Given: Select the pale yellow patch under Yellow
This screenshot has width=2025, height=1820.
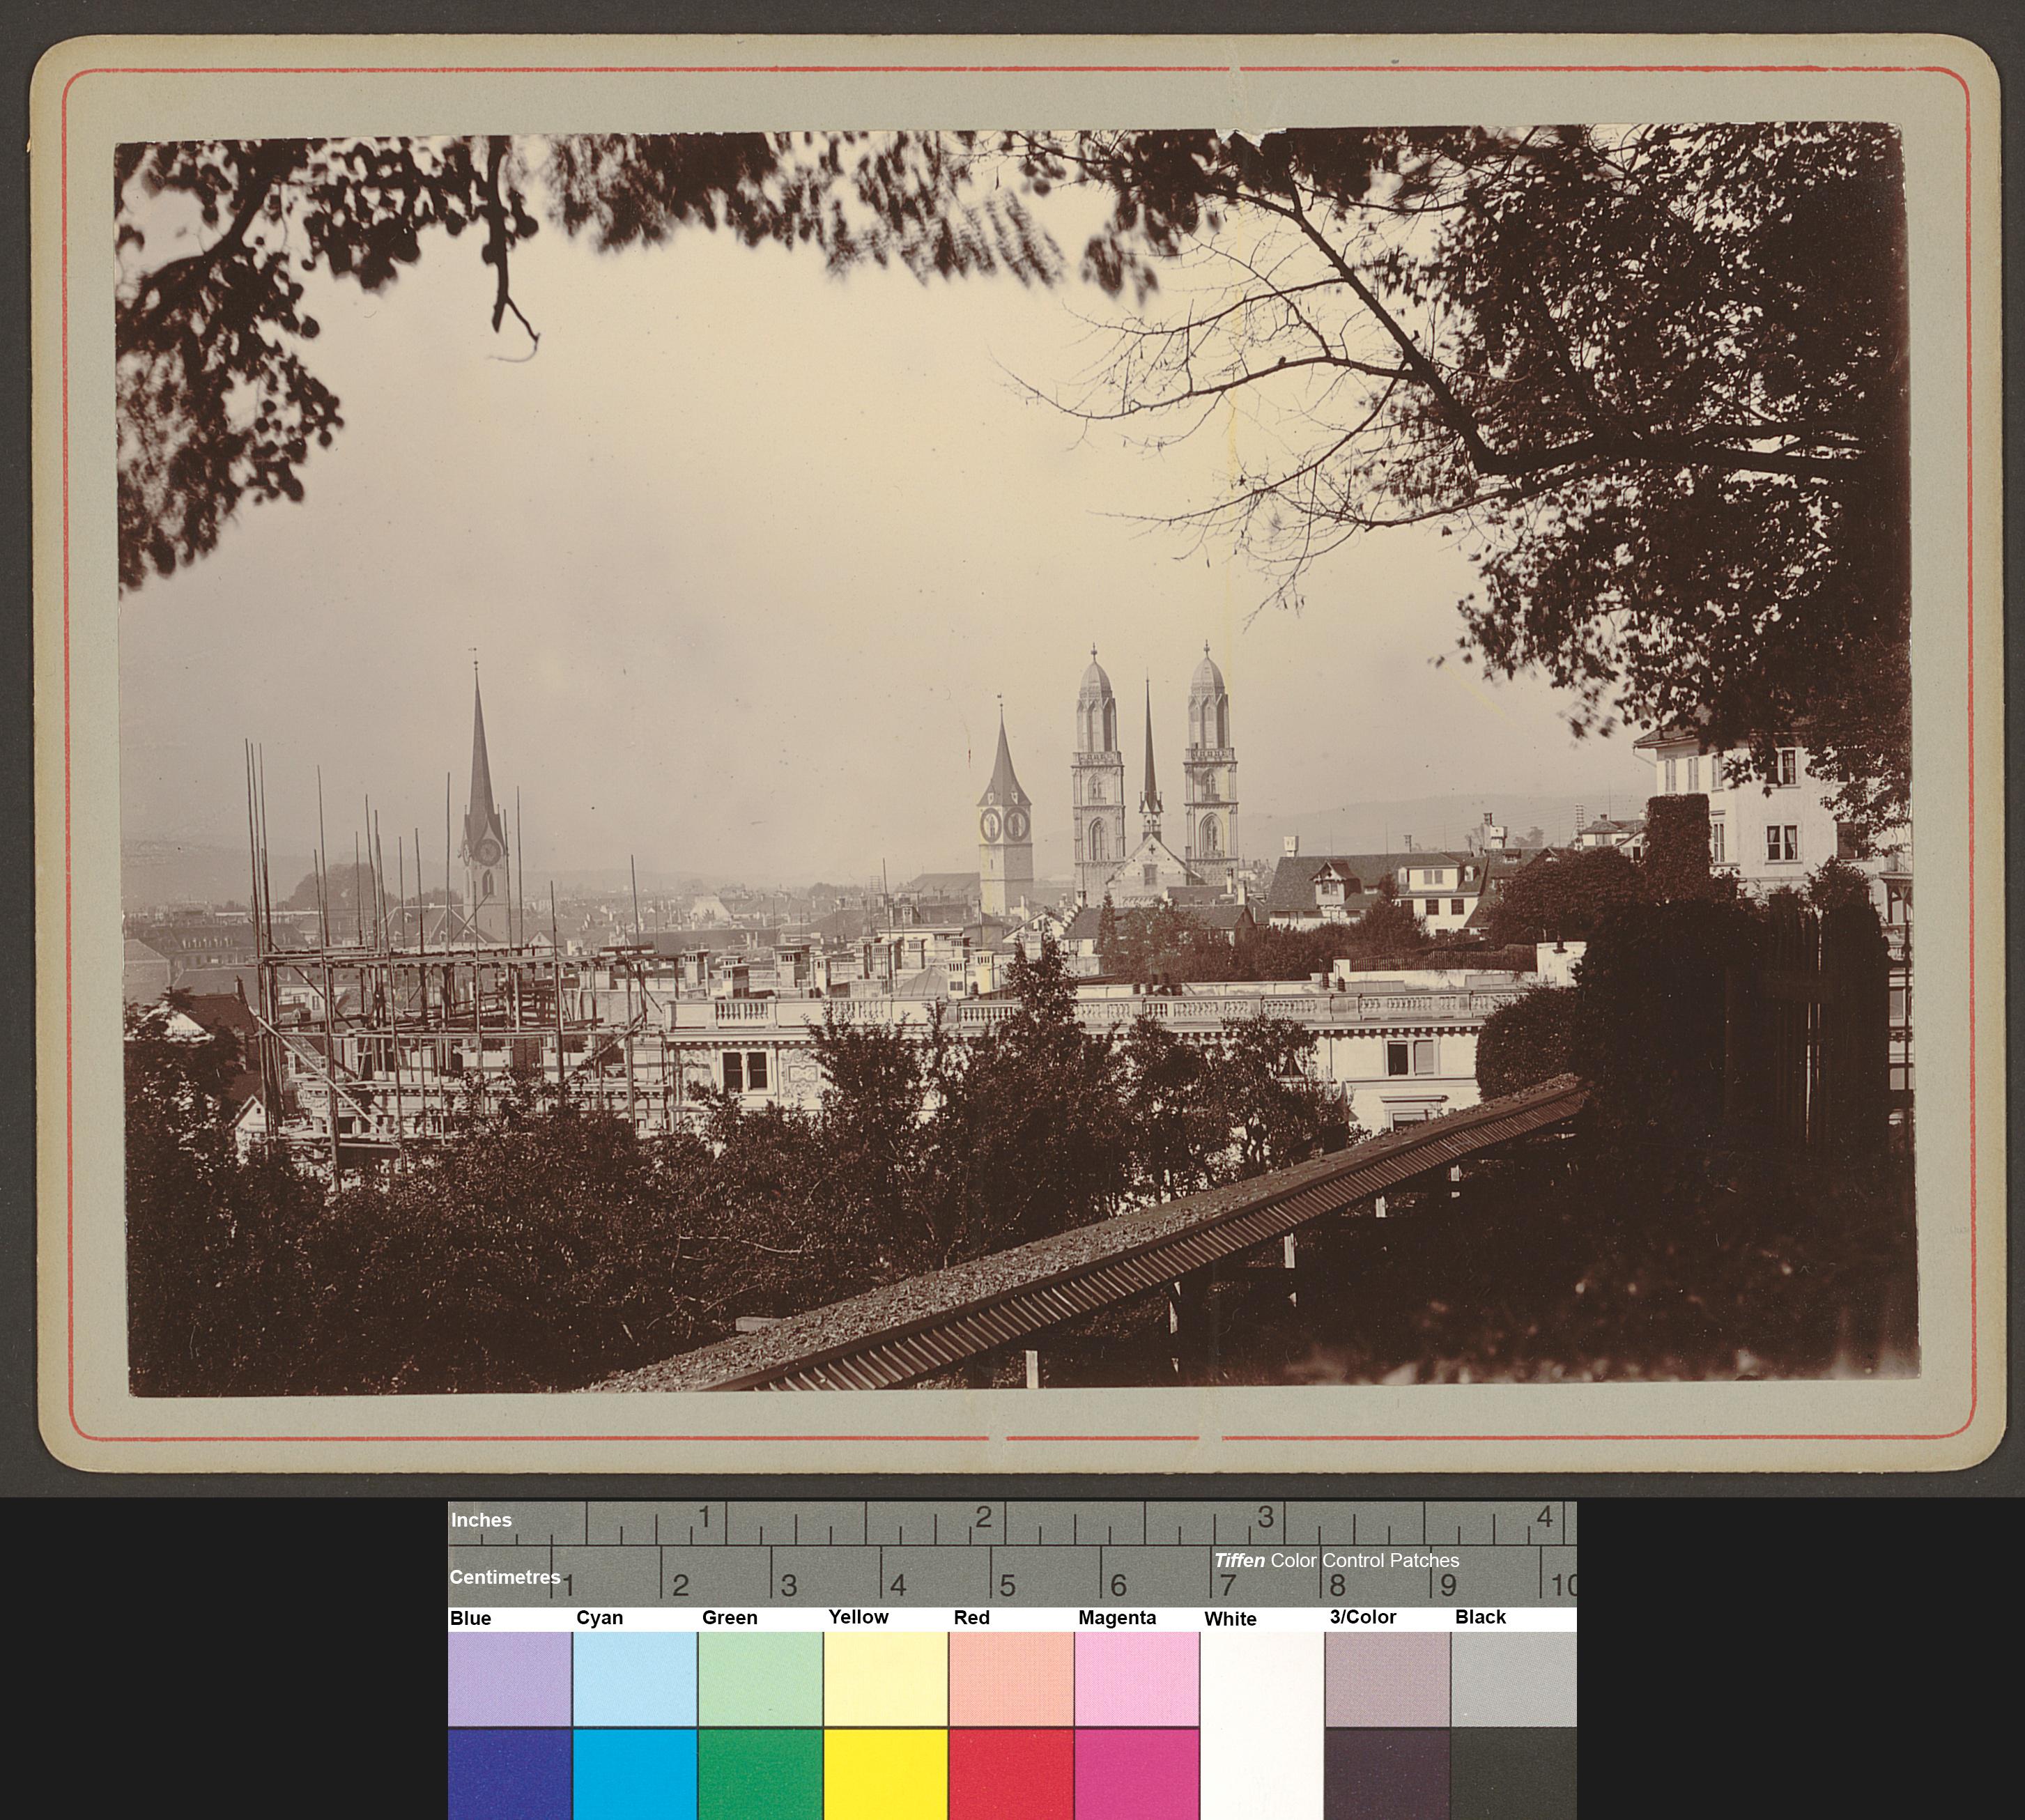Looking at the screenshot, I should coord(886,1680).
